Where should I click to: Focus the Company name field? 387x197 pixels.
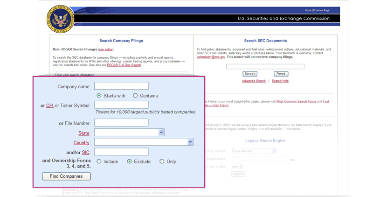point(121,86)
